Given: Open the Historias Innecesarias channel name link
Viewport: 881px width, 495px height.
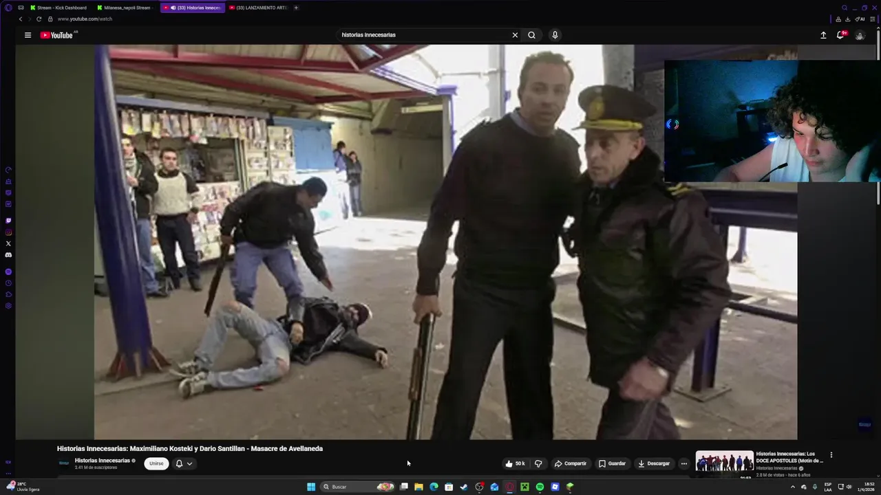Looking at the screenshot, I should [103, 461].
